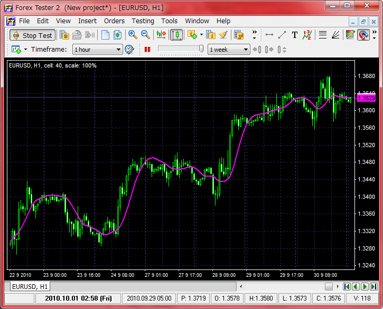Click the status bar volume 'V: 118'
The width and height of the screenshot is (383, 309).
[362, 298]
